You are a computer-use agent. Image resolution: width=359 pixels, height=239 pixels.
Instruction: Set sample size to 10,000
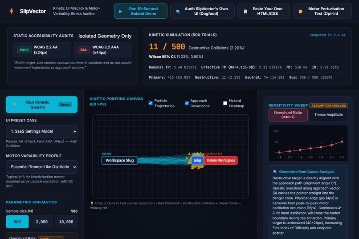point(66,222)
